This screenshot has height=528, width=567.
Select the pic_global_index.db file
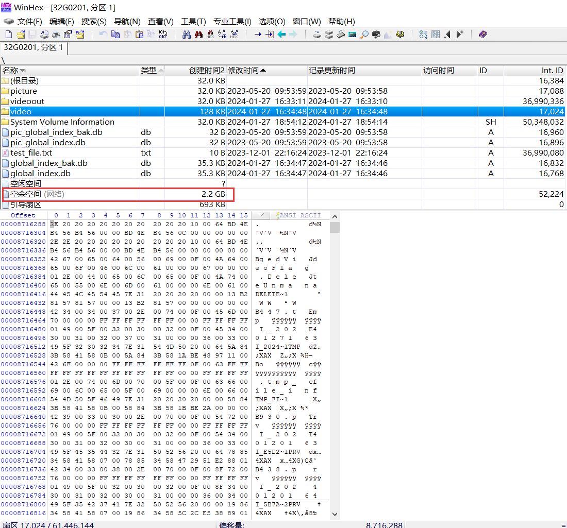click(x=283, y=142)
